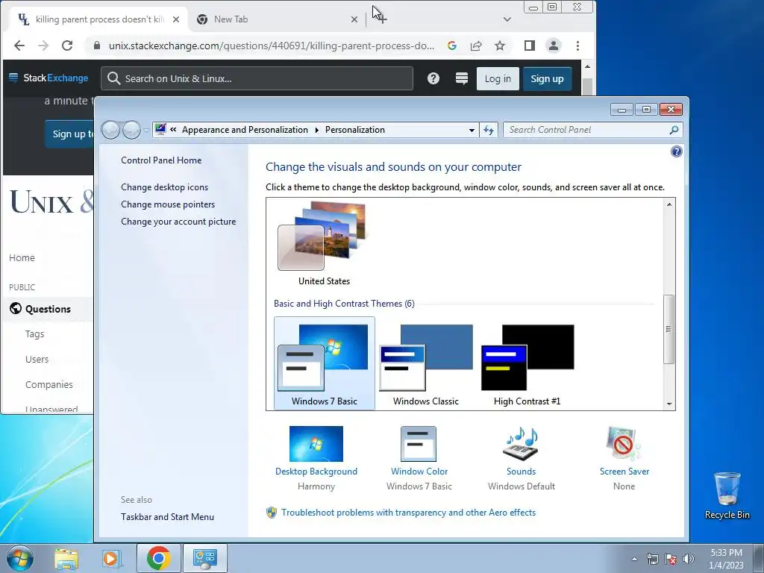Open the Stack Exchange site switcher icon

461,78
